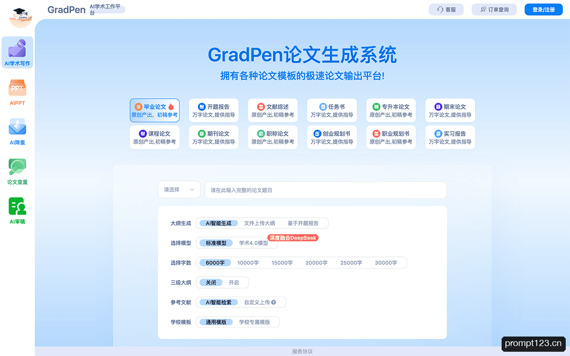This screenshot has height=356, width=570.
Task: Click the 文献综述 red icon
Action: (x=261, y=107)
